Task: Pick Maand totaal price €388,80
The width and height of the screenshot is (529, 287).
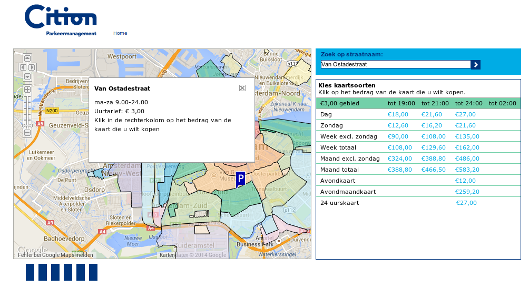Action: [x=399, y=170]
